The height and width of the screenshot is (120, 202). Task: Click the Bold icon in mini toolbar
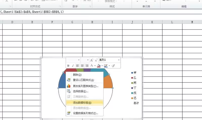coord(68,66)
